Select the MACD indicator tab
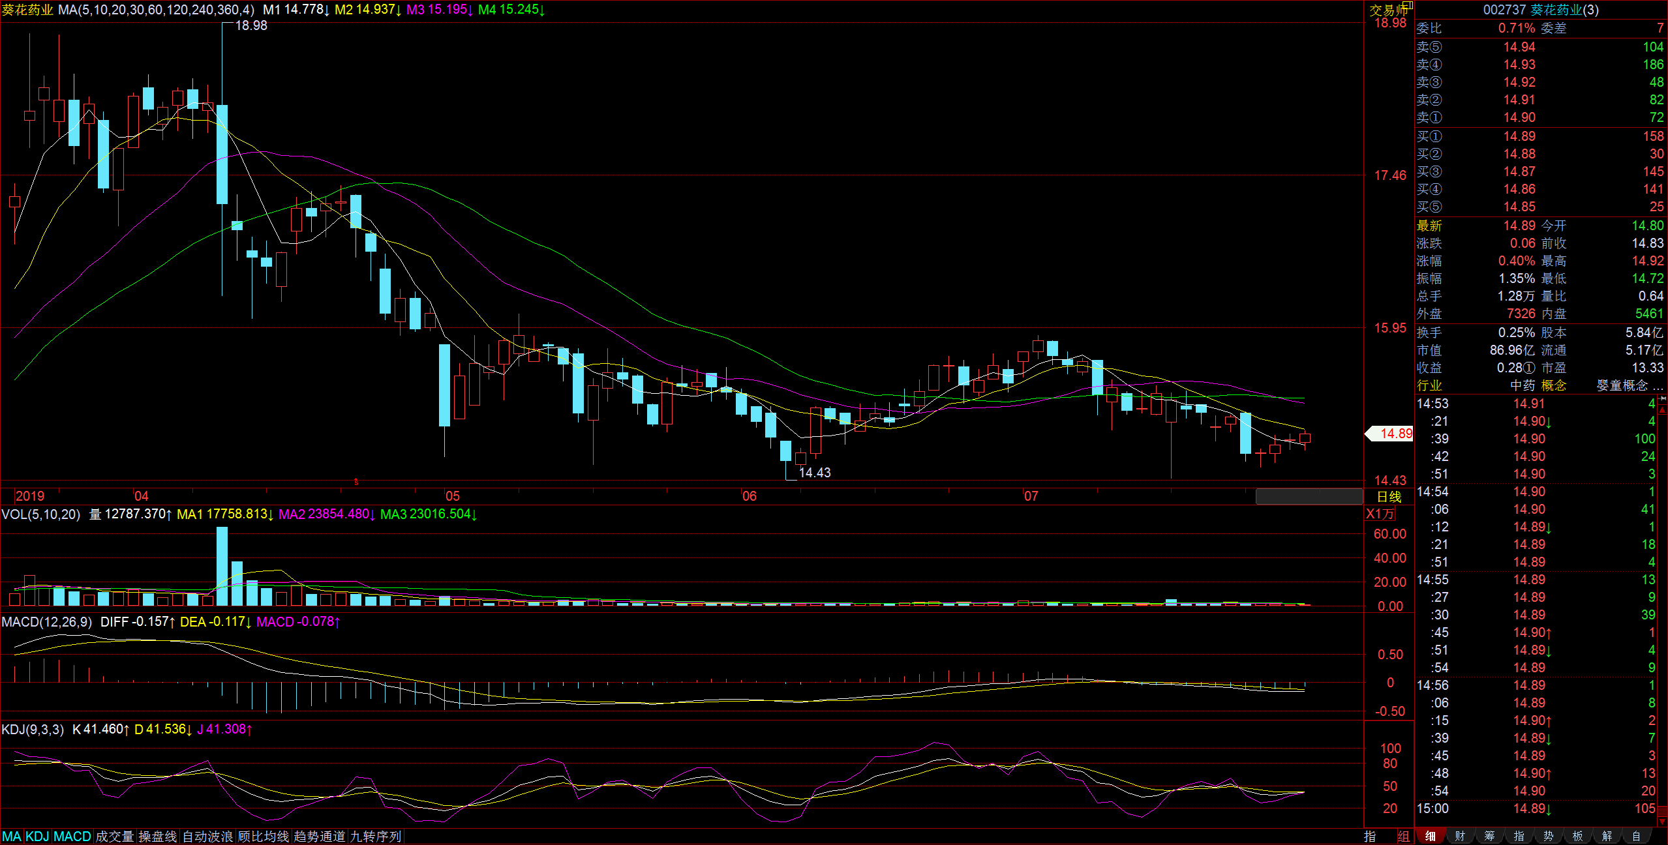Image resolution: width=1668 pixels, height=845 pixels. click(x=72, y=837)
